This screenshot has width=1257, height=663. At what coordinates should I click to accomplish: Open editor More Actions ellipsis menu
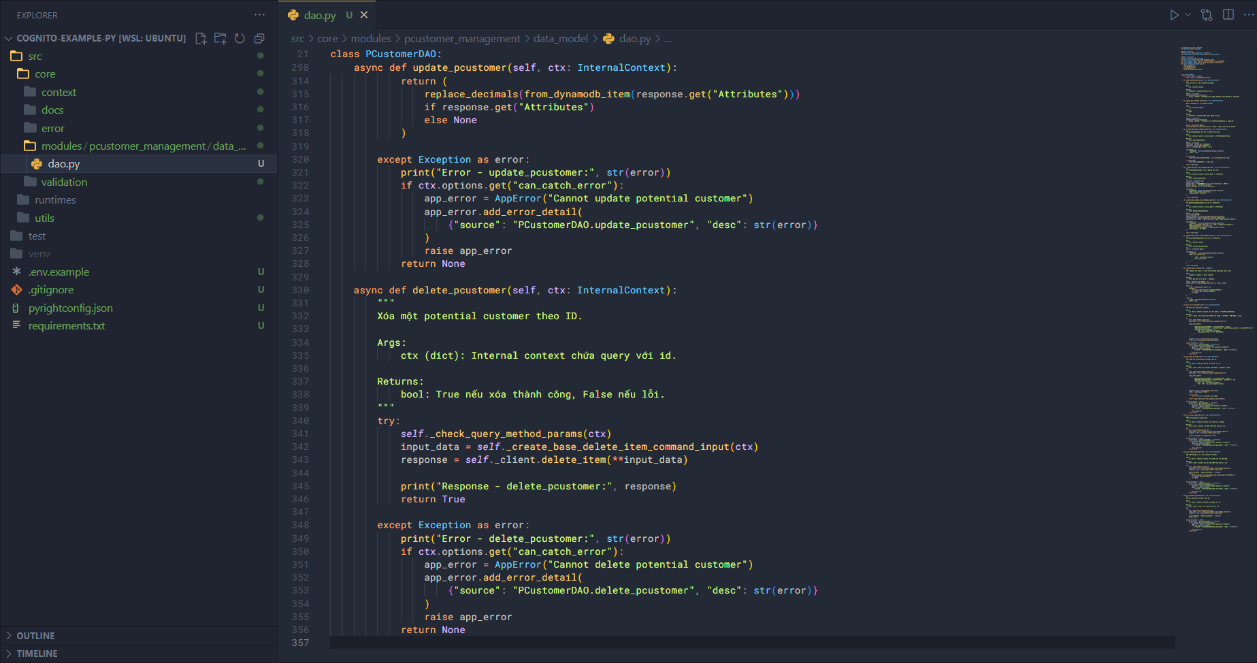pos(1248,15)
